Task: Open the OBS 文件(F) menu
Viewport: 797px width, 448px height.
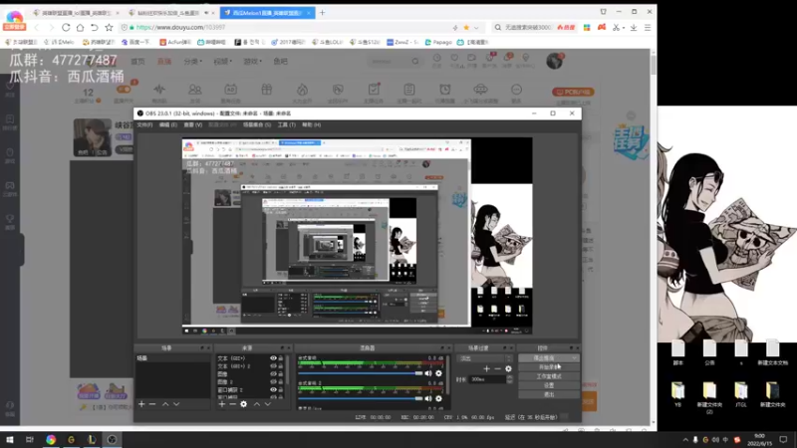Action: 144,125
